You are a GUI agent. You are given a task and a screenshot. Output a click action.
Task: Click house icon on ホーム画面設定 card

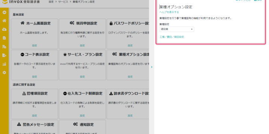[22, 23]
